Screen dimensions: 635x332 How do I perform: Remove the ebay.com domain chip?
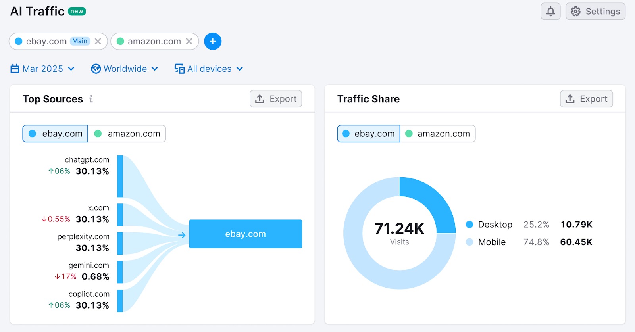tap(98, 41)
